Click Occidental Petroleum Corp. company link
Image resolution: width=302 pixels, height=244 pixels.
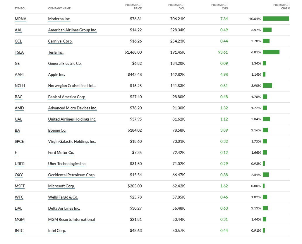[72, 175]
